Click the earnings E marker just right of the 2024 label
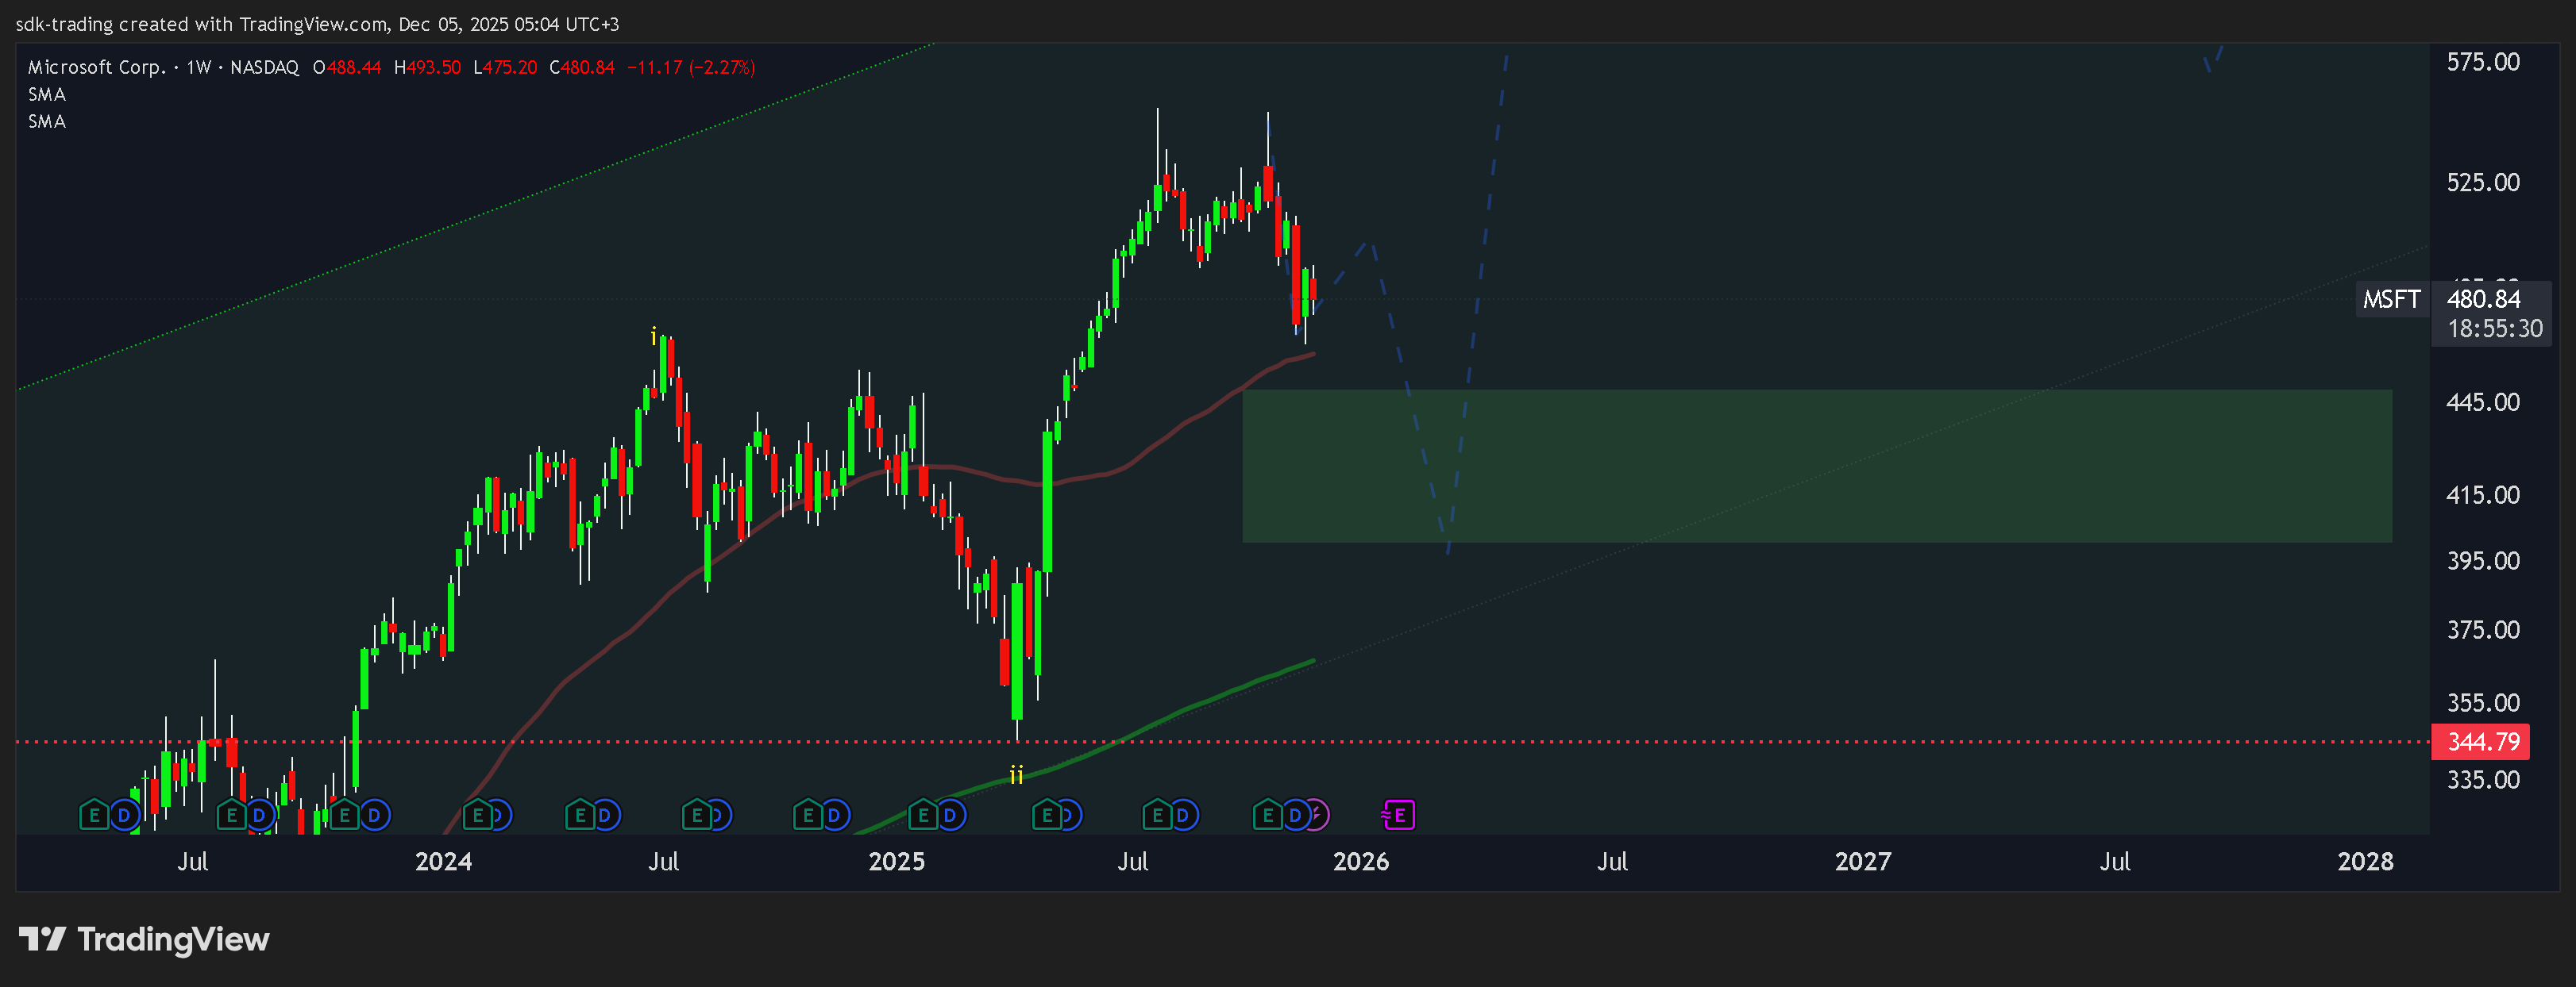The image size is (2576, 987). point(478,815)
